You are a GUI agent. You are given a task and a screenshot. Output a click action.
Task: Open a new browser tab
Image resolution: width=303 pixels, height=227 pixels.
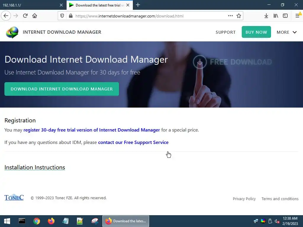point(138,5)
